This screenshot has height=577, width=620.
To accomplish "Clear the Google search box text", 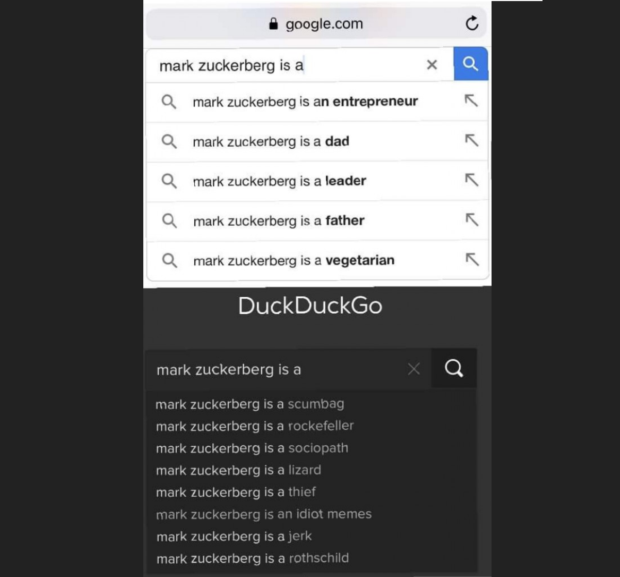I will 432,64.
